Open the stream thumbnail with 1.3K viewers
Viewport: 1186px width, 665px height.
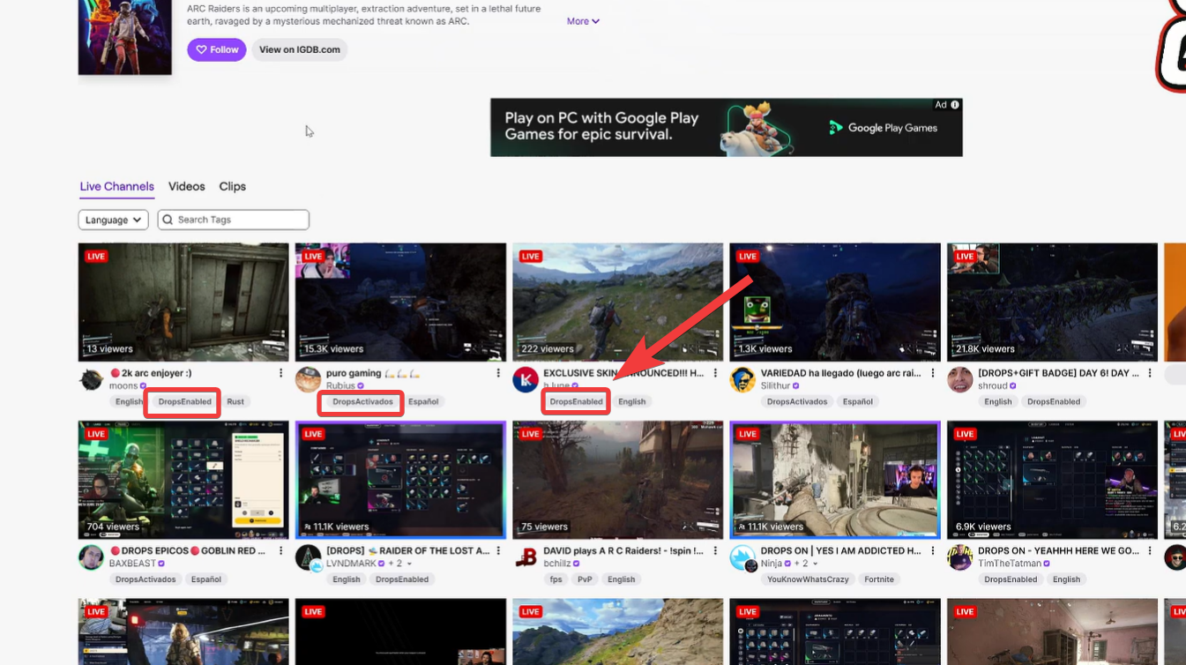click(835, 303)
